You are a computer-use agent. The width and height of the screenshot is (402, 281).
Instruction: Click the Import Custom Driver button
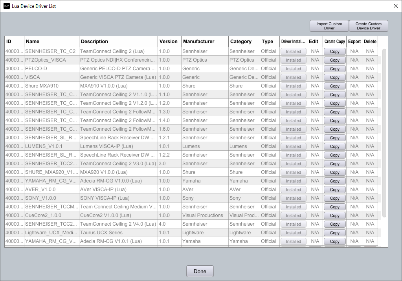(329, 26)
